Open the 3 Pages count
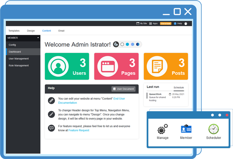This screenshot has height=159, width=233. pos(132,63)
